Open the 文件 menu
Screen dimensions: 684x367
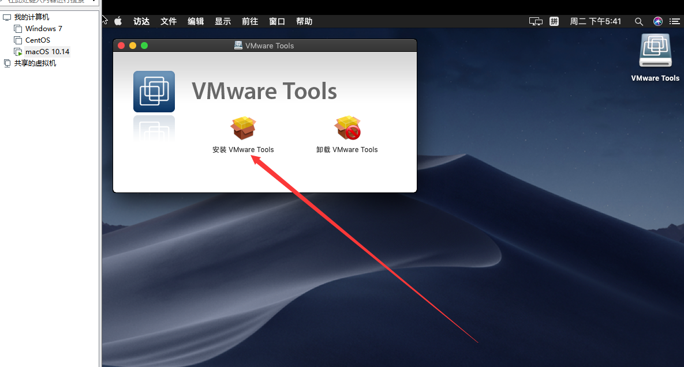[169, 21]
